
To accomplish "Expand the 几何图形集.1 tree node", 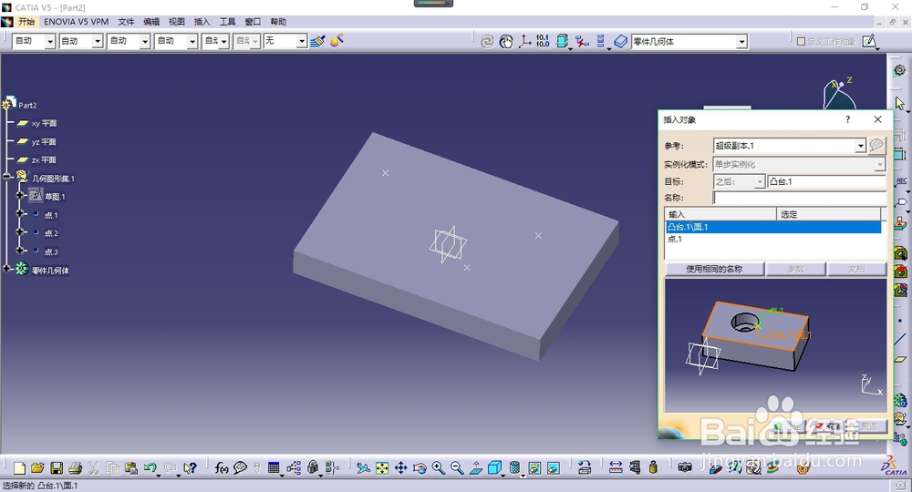I will 7,177.
